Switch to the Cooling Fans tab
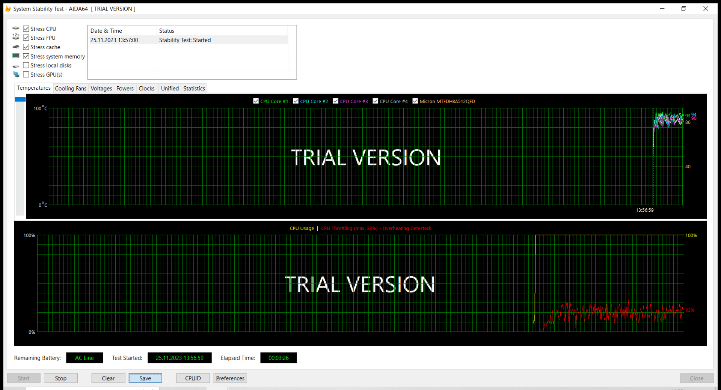 point(71,89)
